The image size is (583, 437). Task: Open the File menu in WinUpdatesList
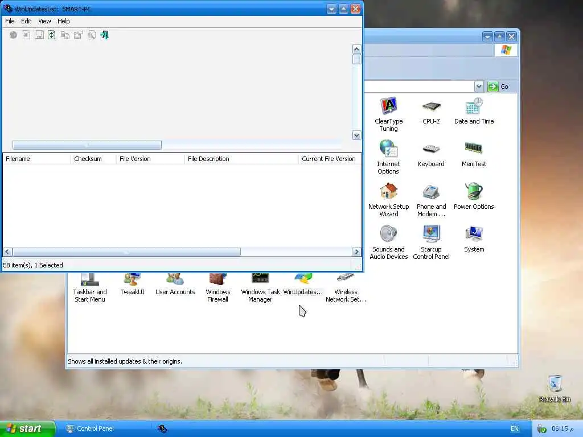tap(10, 21)
